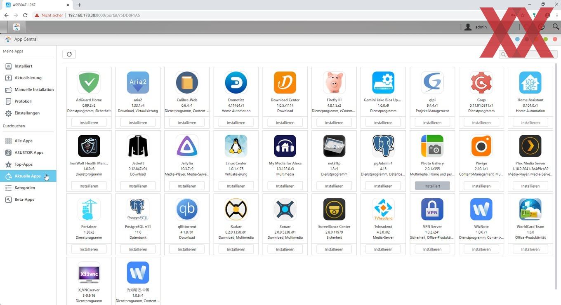Viewport: 561px width, 305px height.
Task: Open the Photo Gallery app icon
Action: (x=432, y=146)
